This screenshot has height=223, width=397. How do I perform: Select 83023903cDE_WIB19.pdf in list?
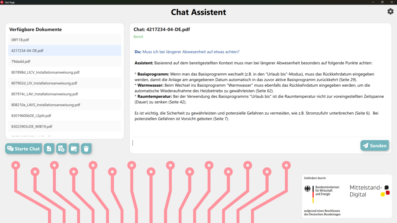[65, 126]
